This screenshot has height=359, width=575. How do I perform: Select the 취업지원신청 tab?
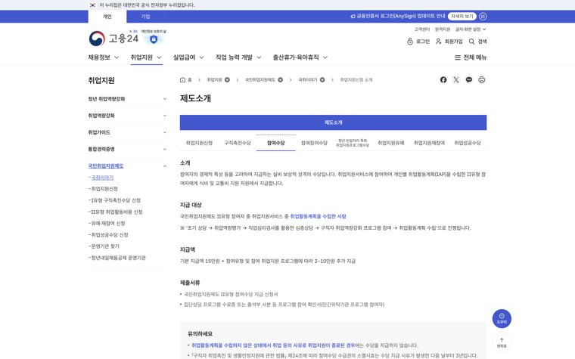(x=199, y=143)
